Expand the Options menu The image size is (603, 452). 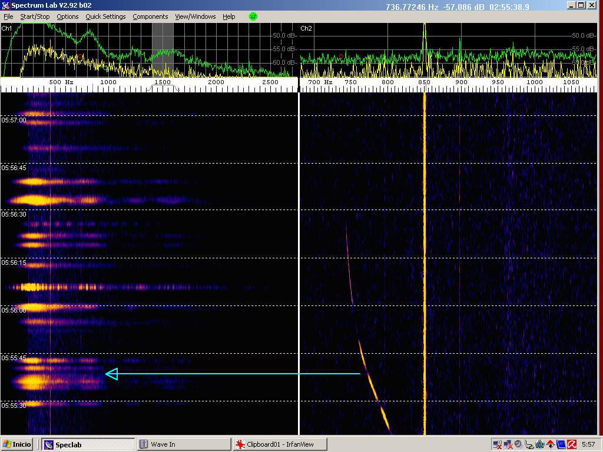coord(67,16)
